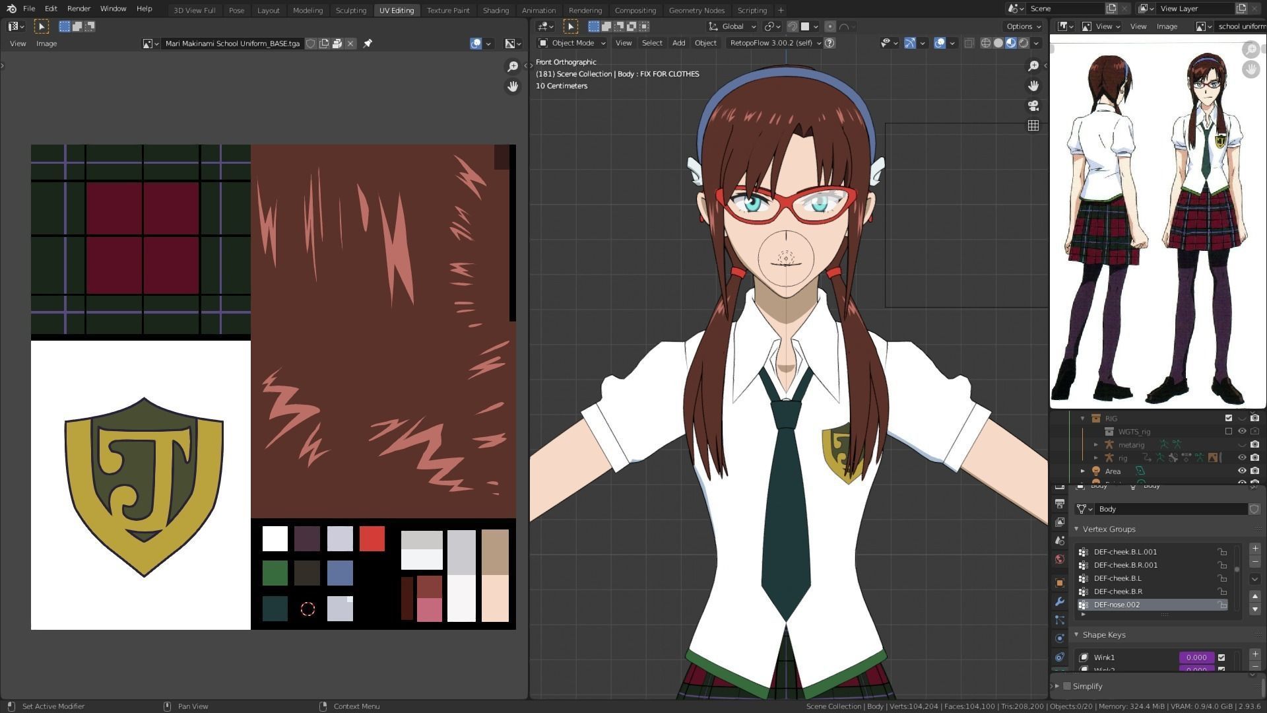This screenshot has height=713, width=1267.
Task: Adjust Wink1 shape key value slider
Action: [x=1196, y=658]
